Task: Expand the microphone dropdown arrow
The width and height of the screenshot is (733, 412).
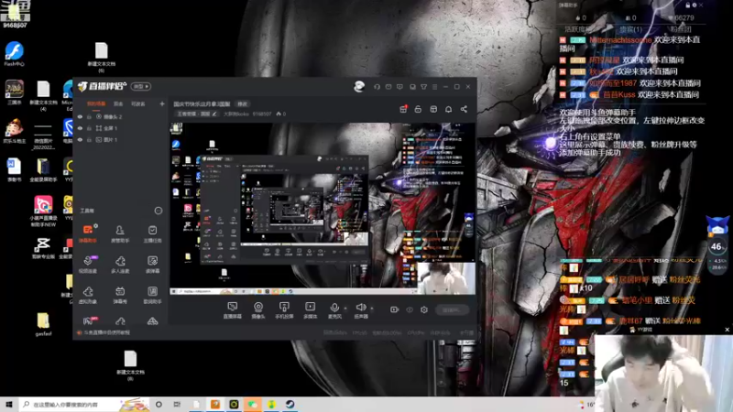Action: (x=345, y=309)
